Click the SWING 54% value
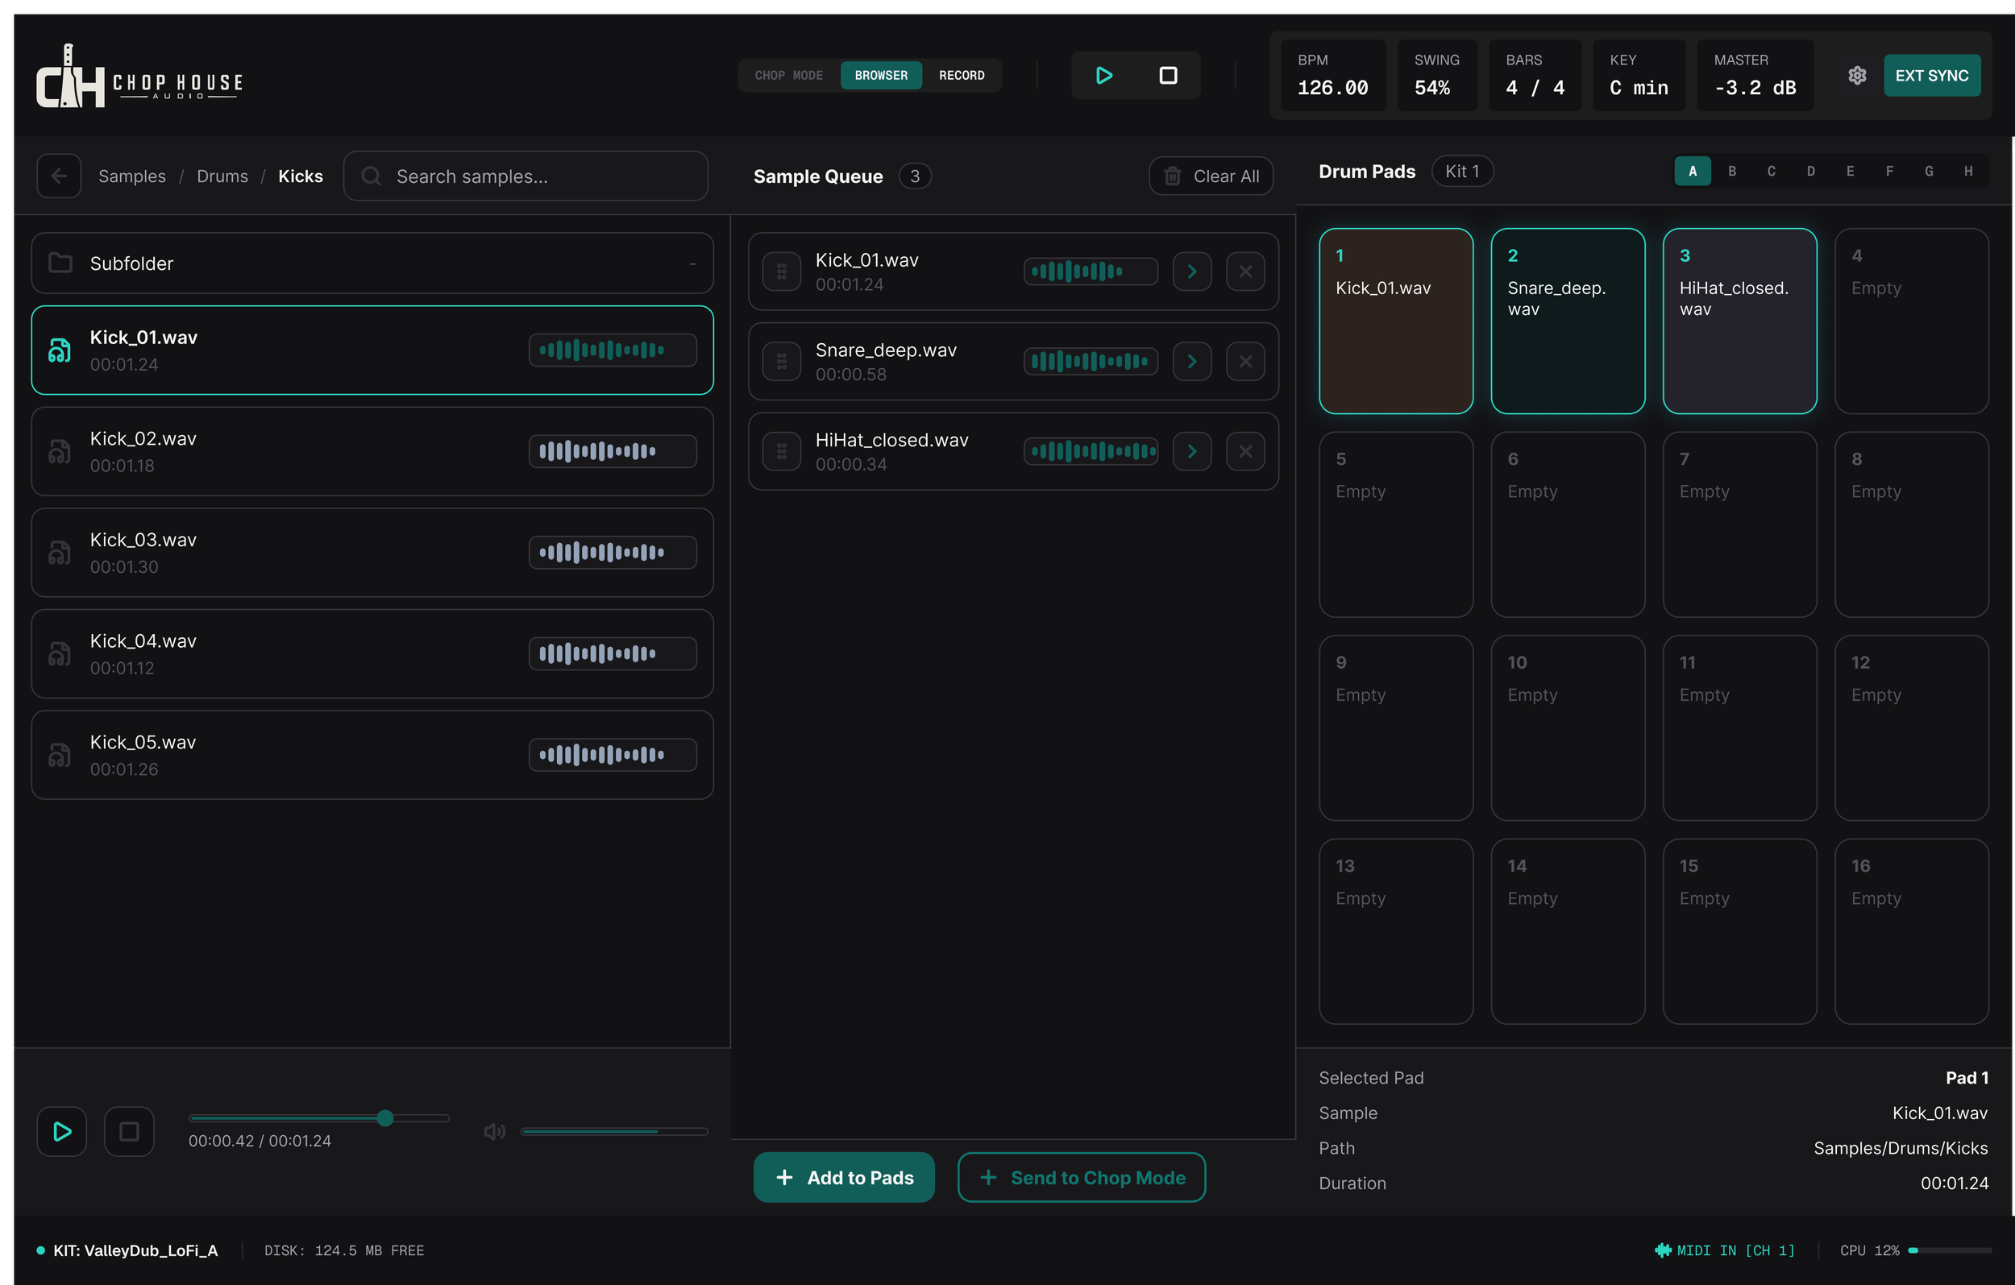This screenshot has width=2015, height=1285. [x=1431, y=88]
